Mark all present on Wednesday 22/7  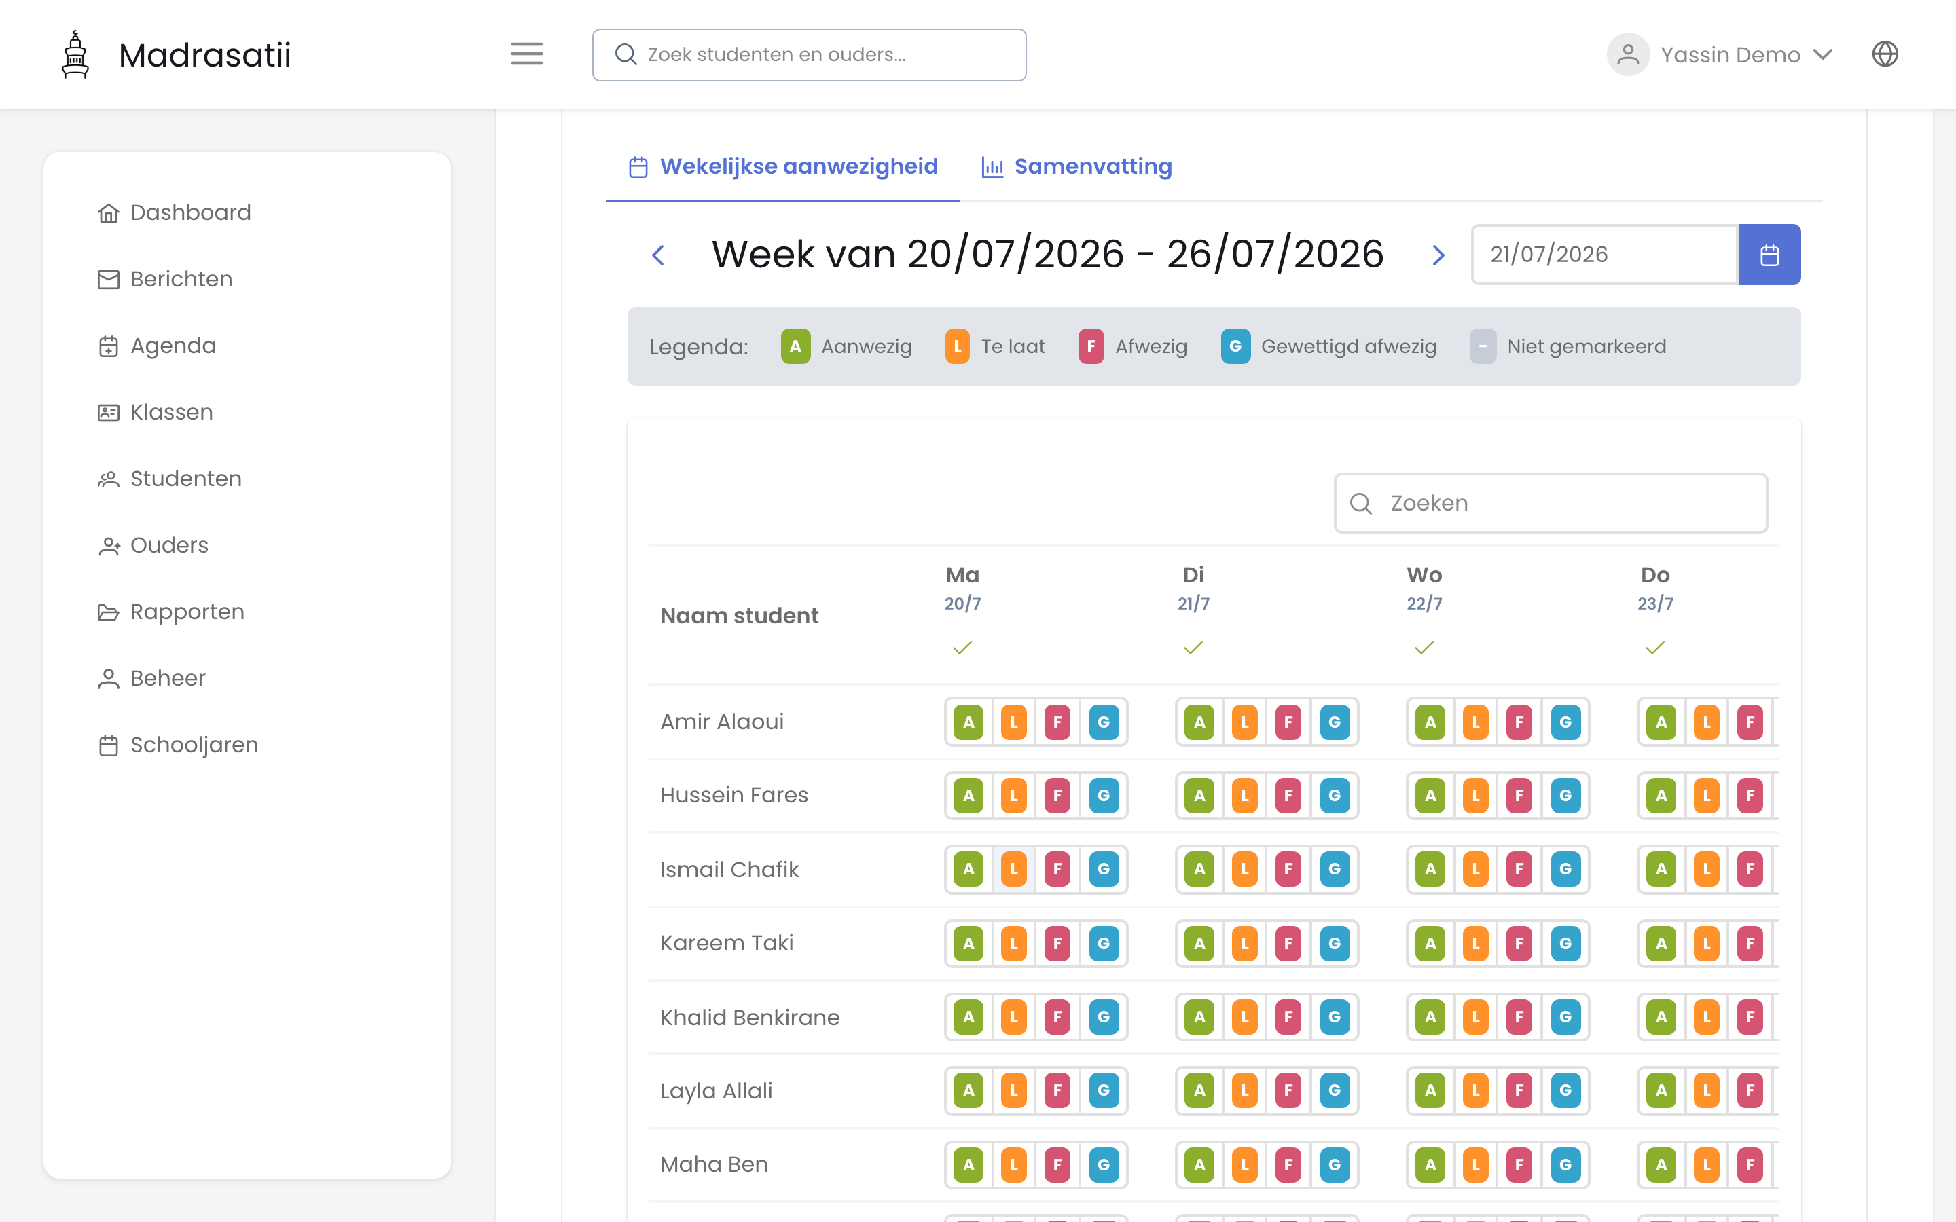[x=1424, y=648]
